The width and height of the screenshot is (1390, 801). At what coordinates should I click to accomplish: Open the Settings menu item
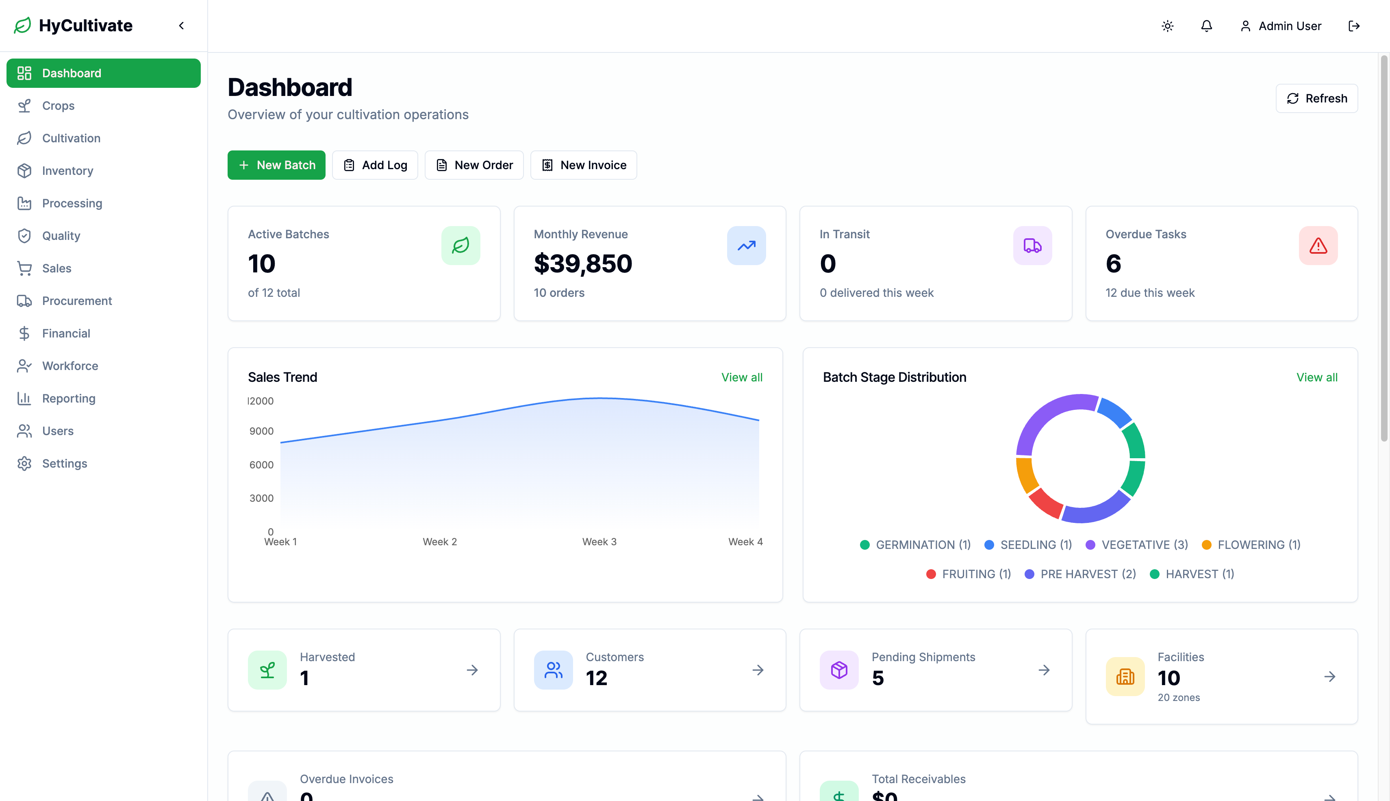(64, 463)
